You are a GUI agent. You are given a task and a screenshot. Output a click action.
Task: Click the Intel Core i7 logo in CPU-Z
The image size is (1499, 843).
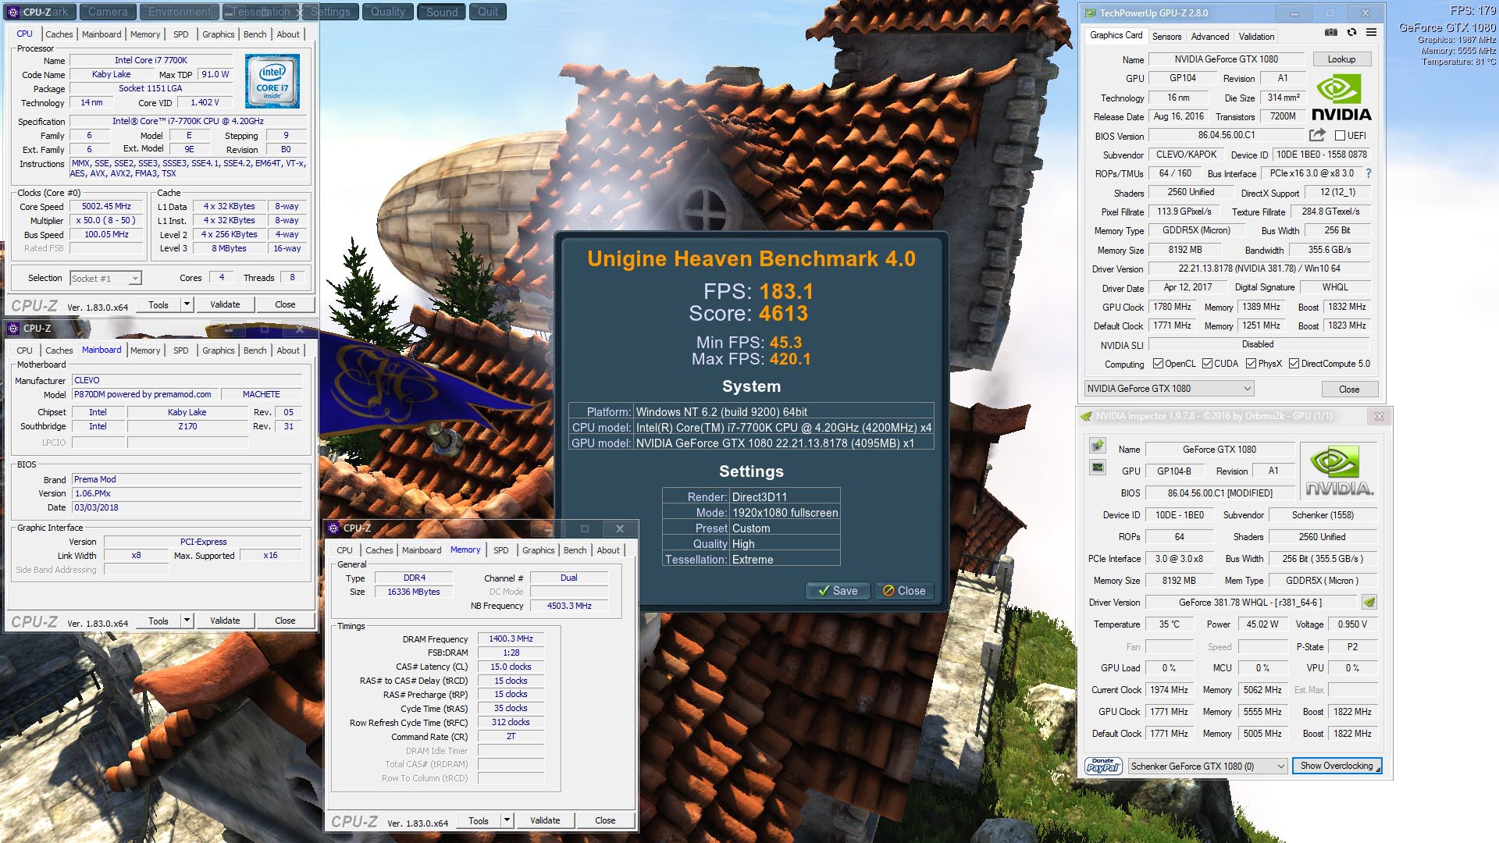272,81
